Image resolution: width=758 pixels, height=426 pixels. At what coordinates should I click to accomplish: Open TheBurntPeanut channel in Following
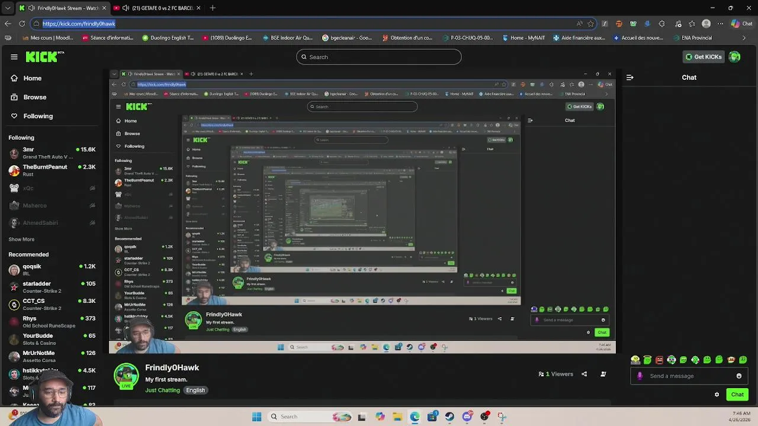(x=52, y=170)
